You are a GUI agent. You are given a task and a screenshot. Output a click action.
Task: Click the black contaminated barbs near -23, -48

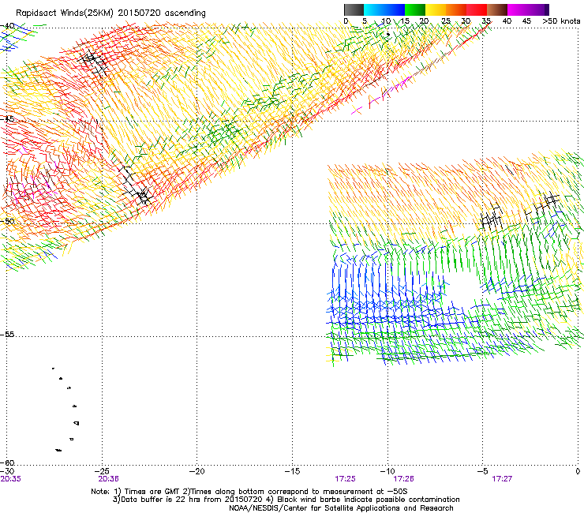coord(137,186)
